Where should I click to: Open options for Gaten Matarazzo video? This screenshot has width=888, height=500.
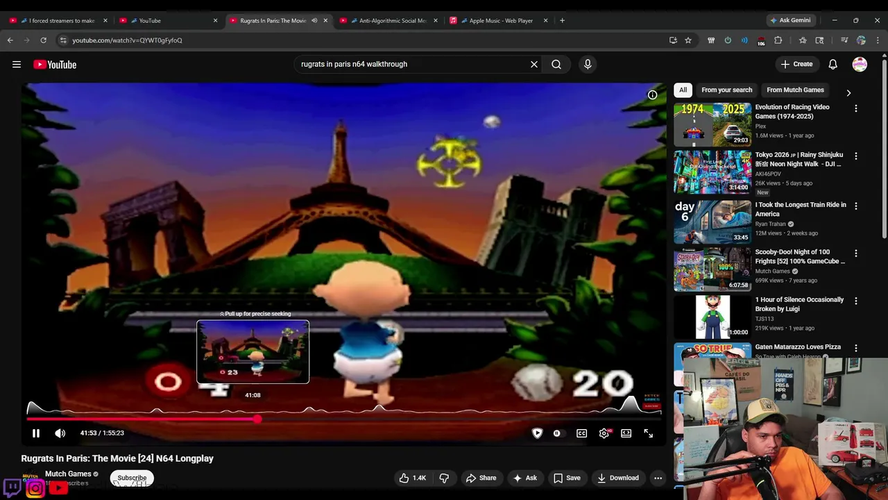pos(855,348)
